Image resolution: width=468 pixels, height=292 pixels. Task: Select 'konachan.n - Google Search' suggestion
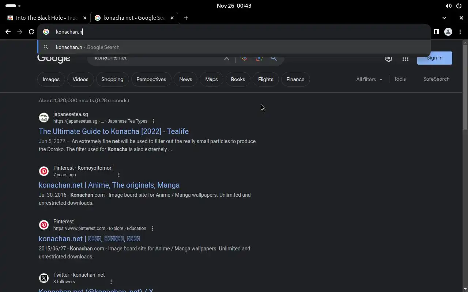pyautogui.click(x=234, y=47)
